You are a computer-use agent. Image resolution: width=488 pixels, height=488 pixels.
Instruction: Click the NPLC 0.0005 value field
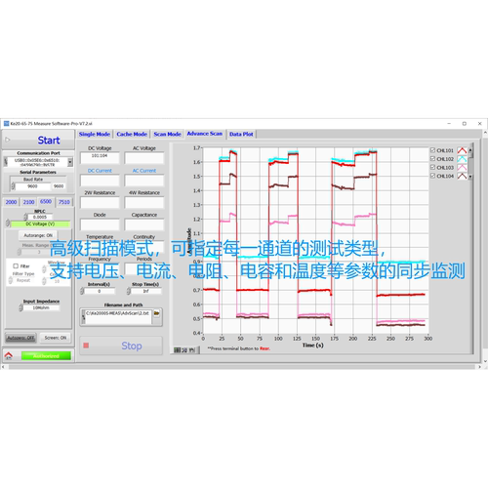pyautogui.click(x=40, y=217)
